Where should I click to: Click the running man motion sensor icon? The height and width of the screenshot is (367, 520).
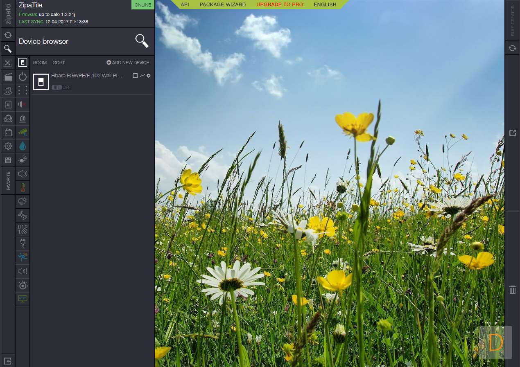click(23, 257)
